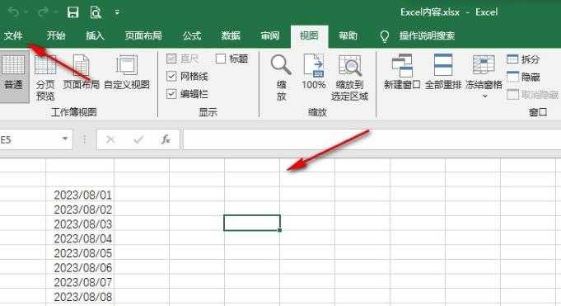Select the cell containing 2023/08/05
The width and height of the screenshot is (561, 306).
(x=80, y=253)
